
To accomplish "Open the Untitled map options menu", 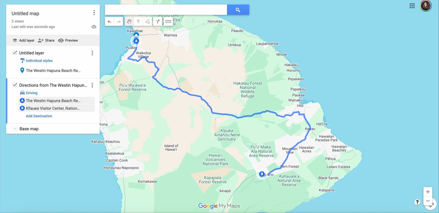I will click(94, 13).
